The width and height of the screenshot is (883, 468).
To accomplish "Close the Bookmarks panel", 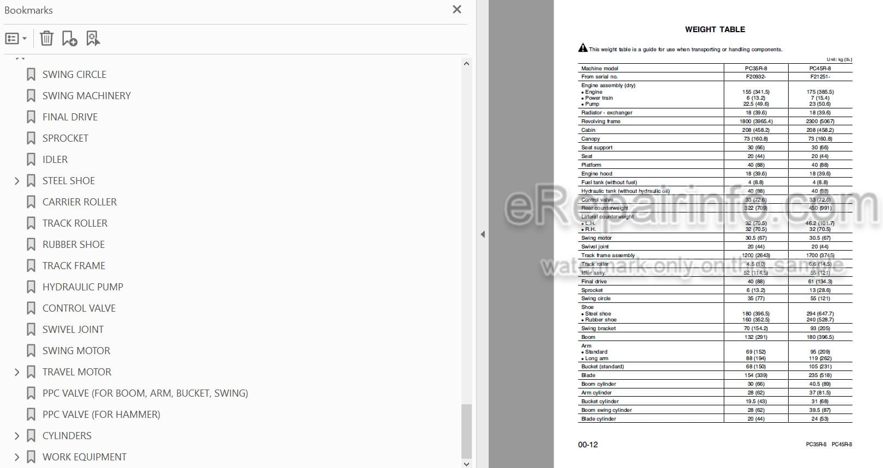I will click(457, 9).
